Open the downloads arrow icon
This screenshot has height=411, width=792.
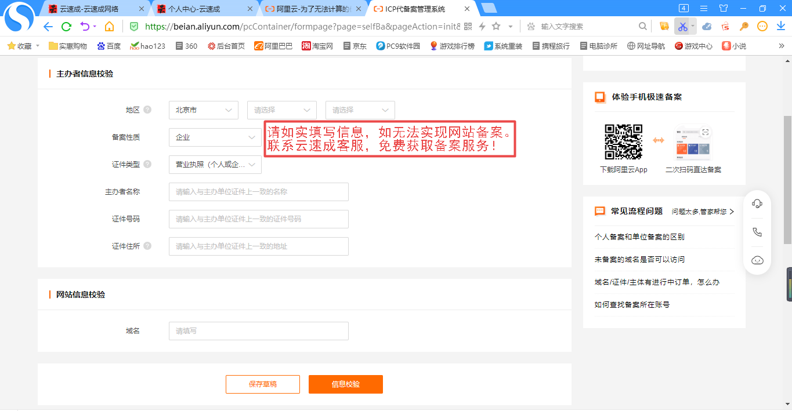(781, 27)
